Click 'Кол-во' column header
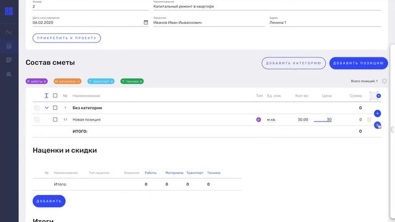The height and width of the screenshot is (222, 395). click(x=302, y=96)
